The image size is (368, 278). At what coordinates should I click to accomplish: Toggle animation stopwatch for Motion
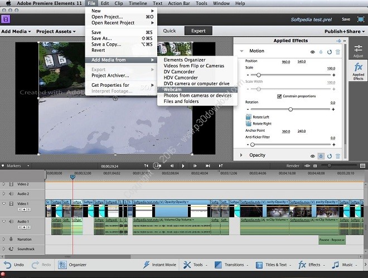321,52
